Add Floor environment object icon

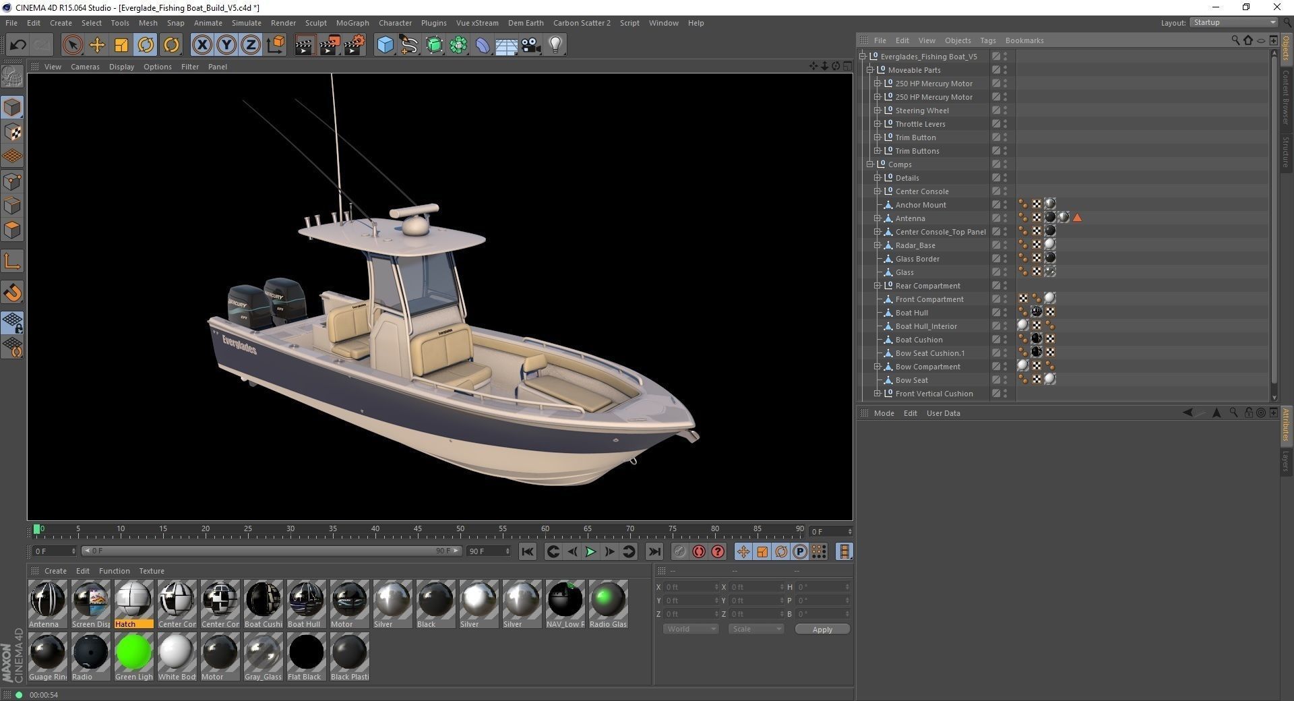point(507,45)
